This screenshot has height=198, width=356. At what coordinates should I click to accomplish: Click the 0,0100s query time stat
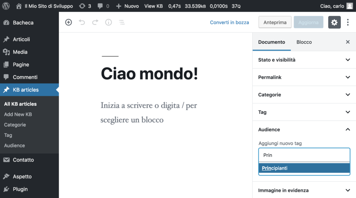(x=218, y=6)
